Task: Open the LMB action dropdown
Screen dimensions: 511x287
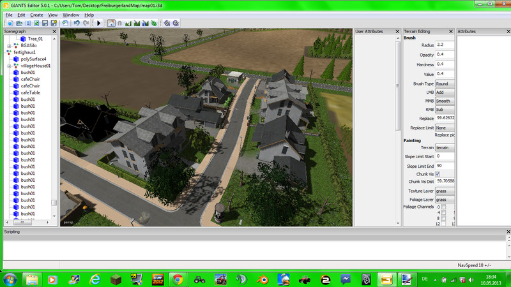Action: (445, 92)
